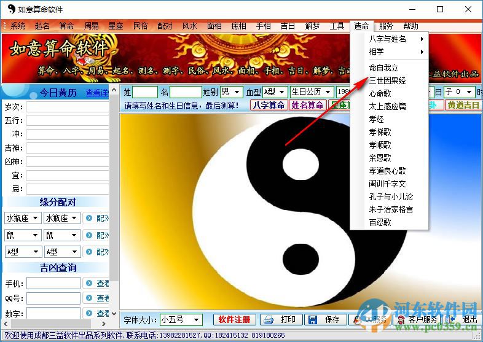The image size is (483, 342).
Task: Click the 八字算命 button
Action: point(269,105)
